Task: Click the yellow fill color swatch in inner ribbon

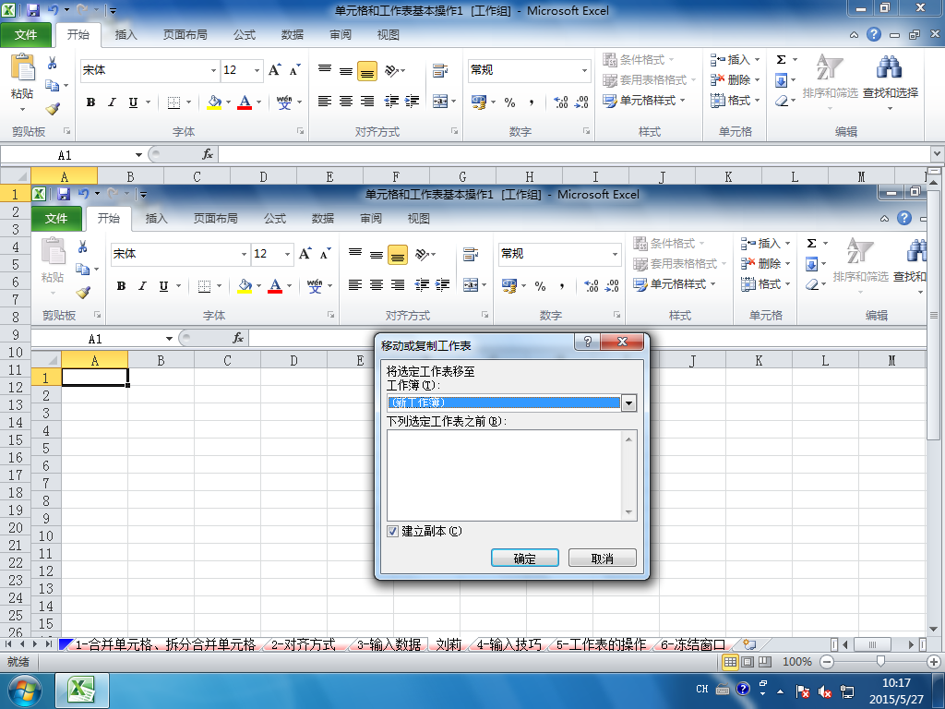Action: (x=244, y=291)
